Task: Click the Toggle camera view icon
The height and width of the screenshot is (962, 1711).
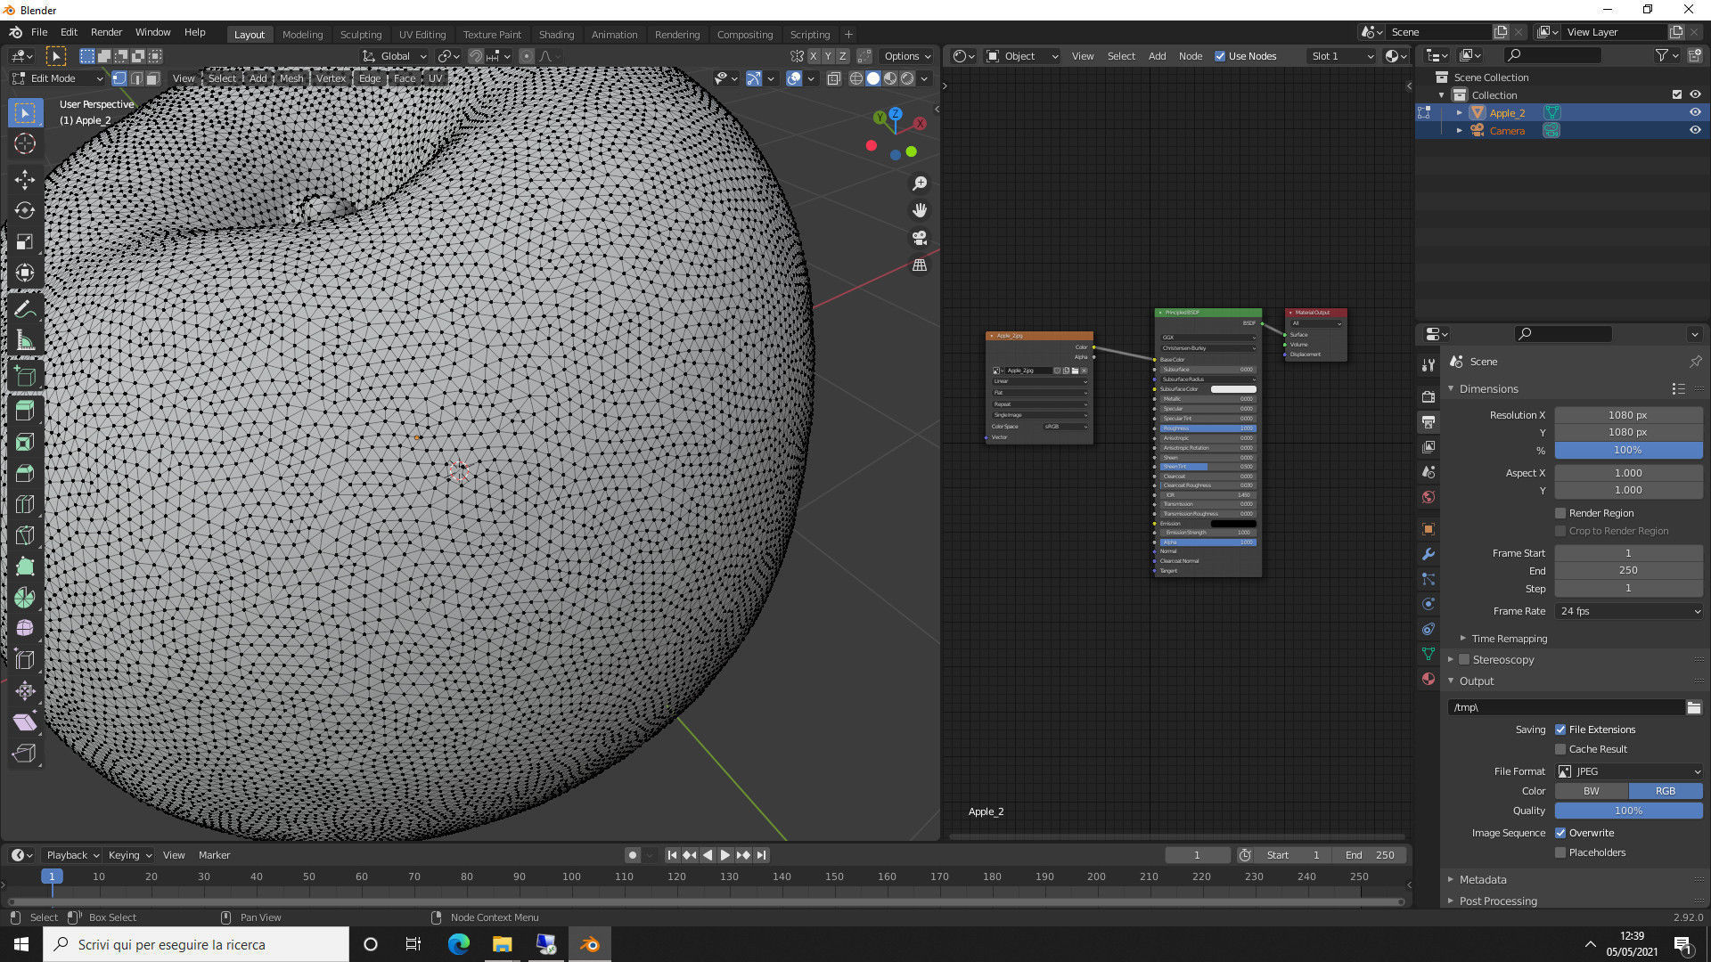Action: pos(920,238)
